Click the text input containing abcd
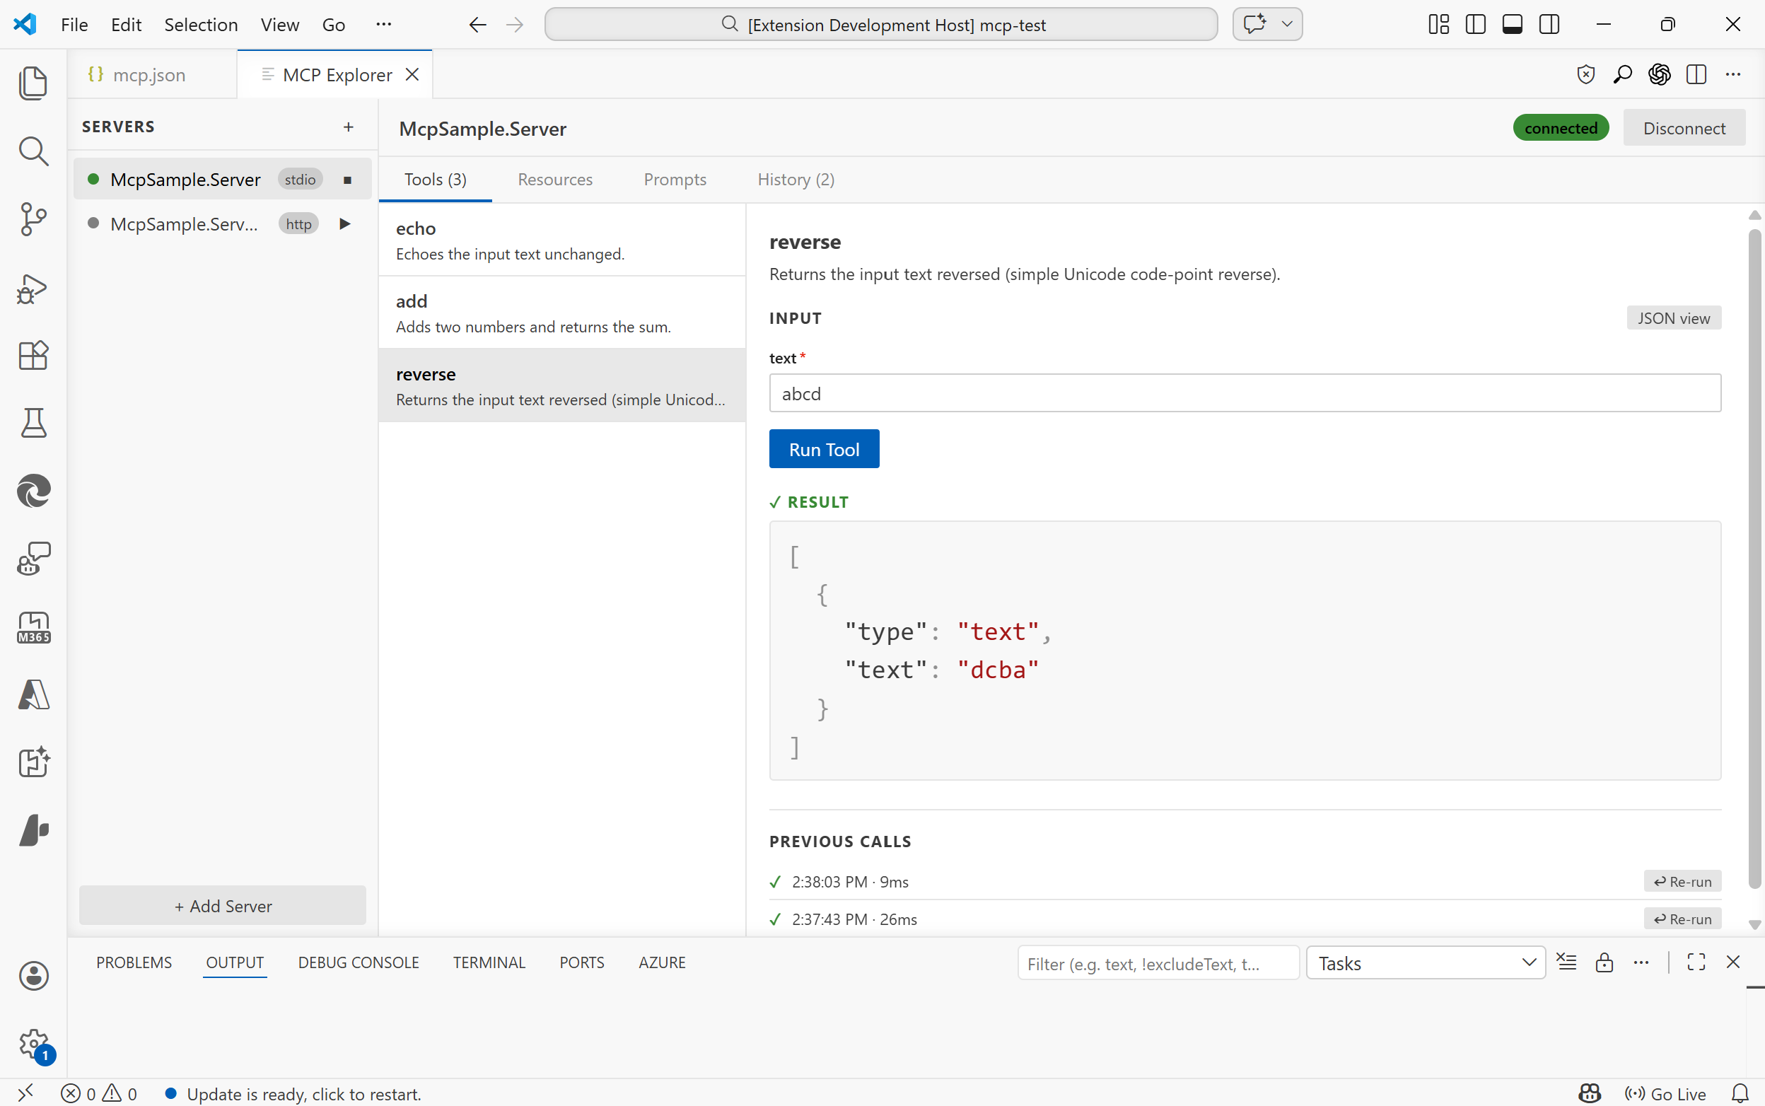 (x=1243, y=392)
